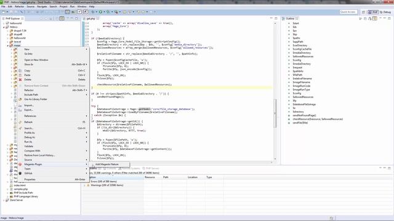Click the Debug bug icon in toolbar
Image resolution: width=394 pixels, height=221 pixels.
point(93,12)
